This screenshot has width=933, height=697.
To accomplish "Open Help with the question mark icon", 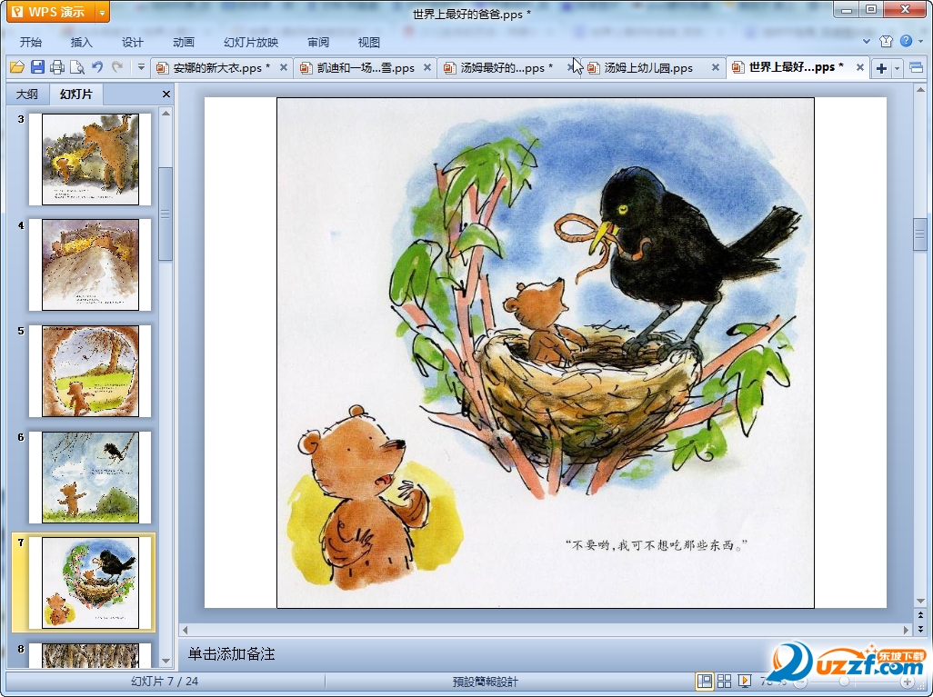I will (x=906, y=41).
